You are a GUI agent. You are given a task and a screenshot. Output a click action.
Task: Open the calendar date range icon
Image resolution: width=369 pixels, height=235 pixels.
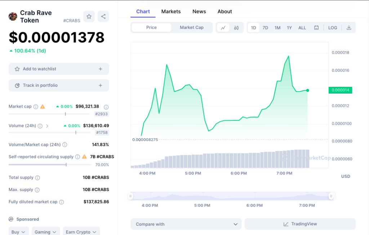click(x=316, y=27)
